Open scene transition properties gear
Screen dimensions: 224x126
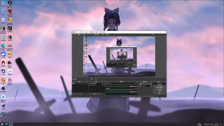coord(151,84)
